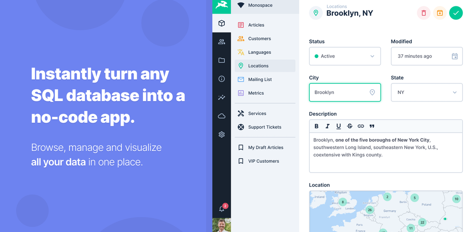This screenshot has height=232, width=465.
Task: Open Metrics collection
Action: click(x=265, y=93)
